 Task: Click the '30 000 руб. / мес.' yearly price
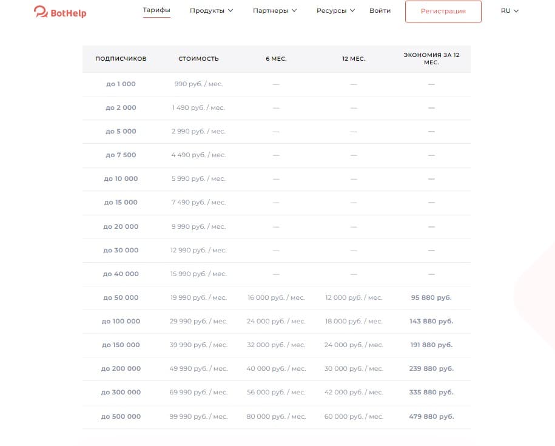[354, 369]
